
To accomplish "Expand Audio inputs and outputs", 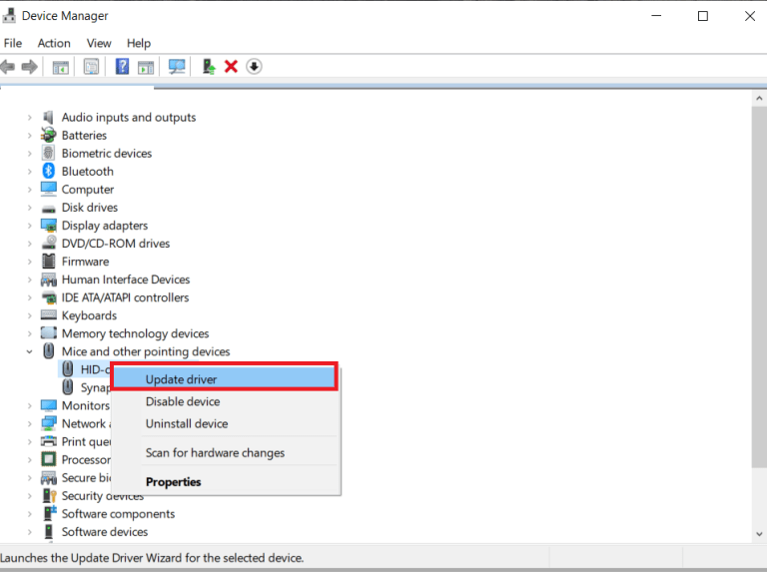I will coord(29,118).
